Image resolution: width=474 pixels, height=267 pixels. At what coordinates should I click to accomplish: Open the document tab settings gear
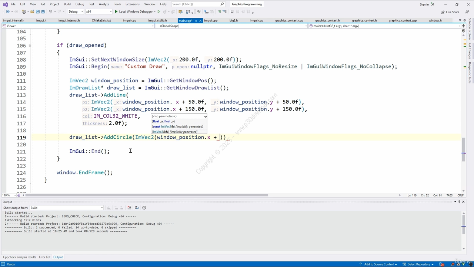(465, 20)
